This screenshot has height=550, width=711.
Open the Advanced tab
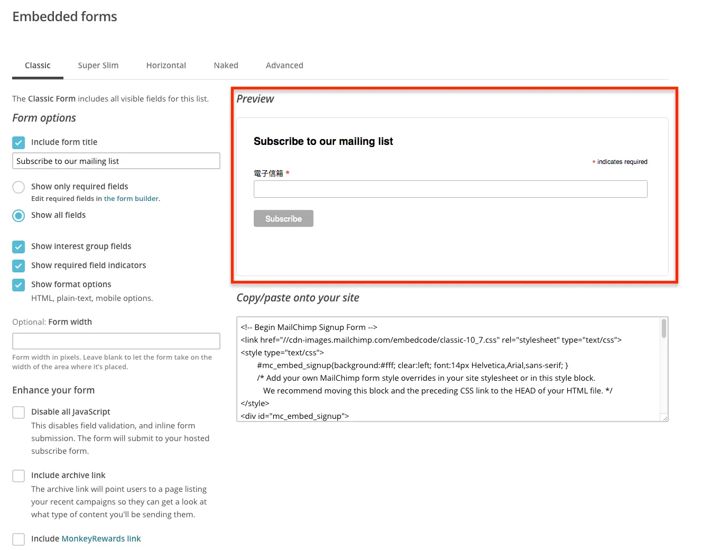pos(284,66)
